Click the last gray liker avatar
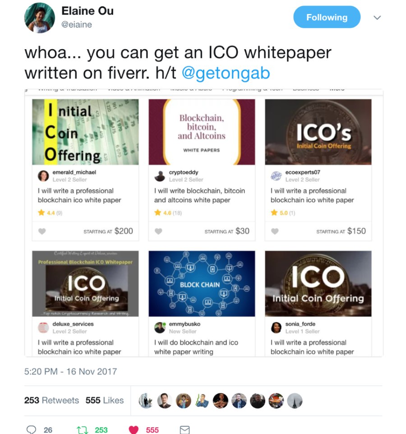 [x=295, y=401]
